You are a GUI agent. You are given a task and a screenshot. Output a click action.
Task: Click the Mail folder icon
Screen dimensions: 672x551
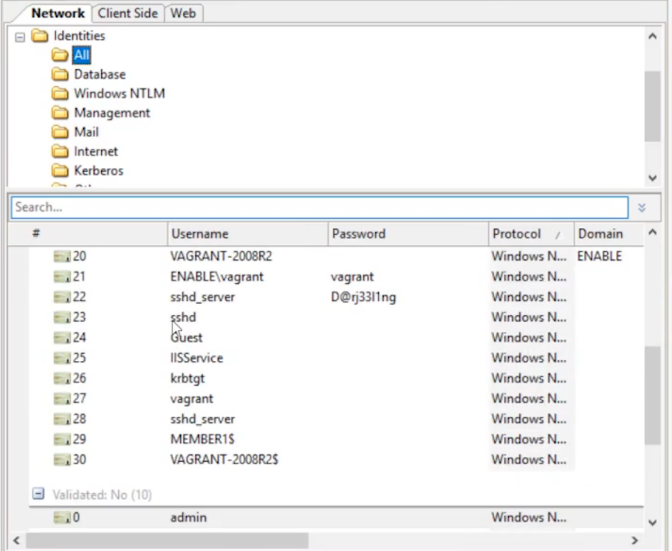point(60,132)
